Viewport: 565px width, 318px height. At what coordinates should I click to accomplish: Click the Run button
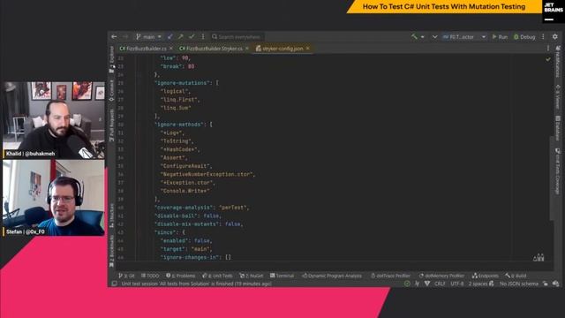[x=500, y=37]
